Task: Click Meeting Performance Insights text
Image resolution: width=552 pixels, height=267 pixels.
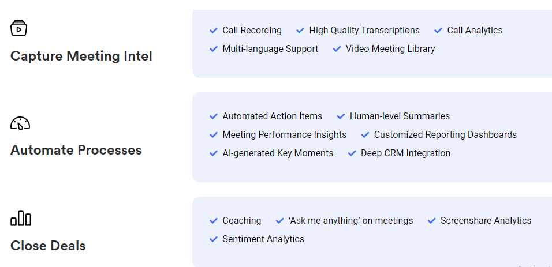Action: coord(285,135)
